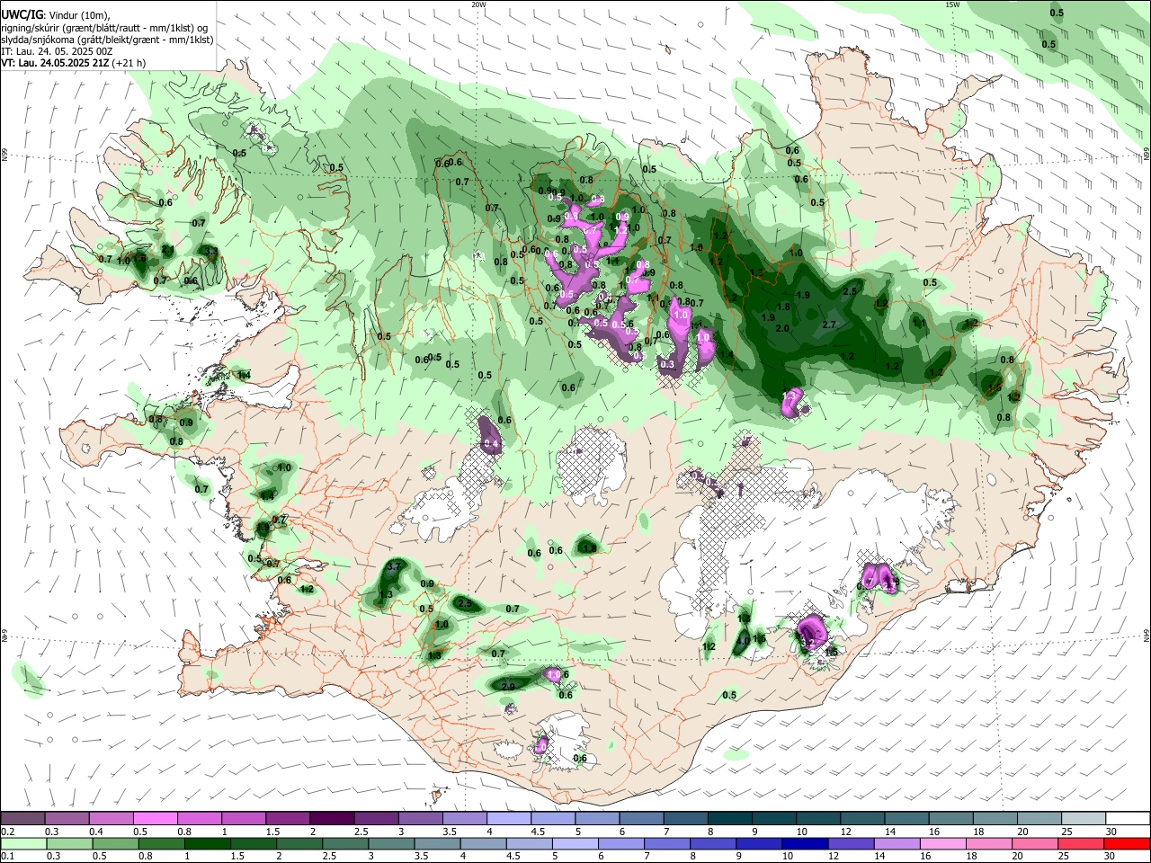Click the 2.0 precipitation value on map

(x=782, y=328)
